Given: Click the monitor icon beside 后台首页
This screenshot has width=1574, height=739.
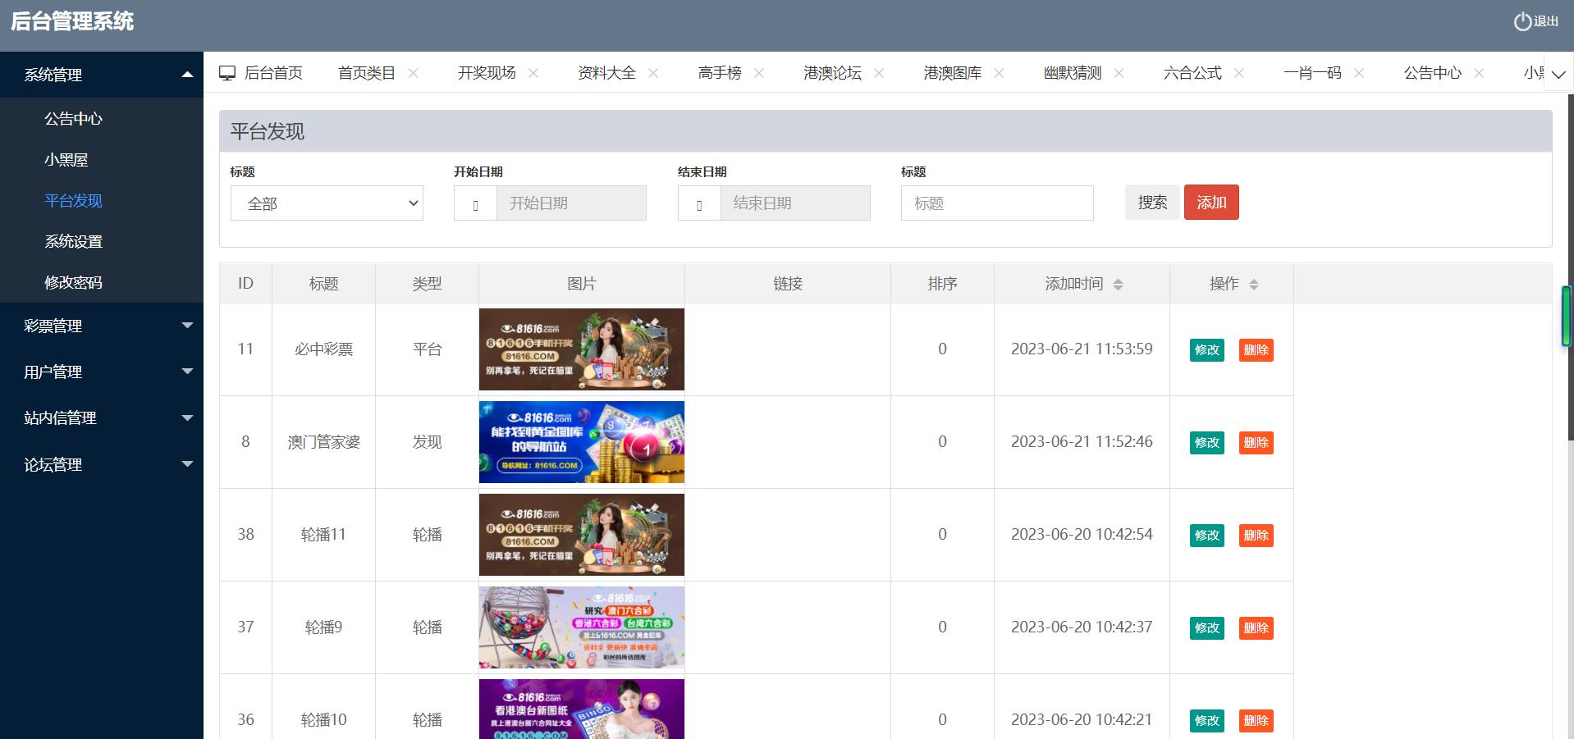Looking at the screenshot, I should point(227,73).
